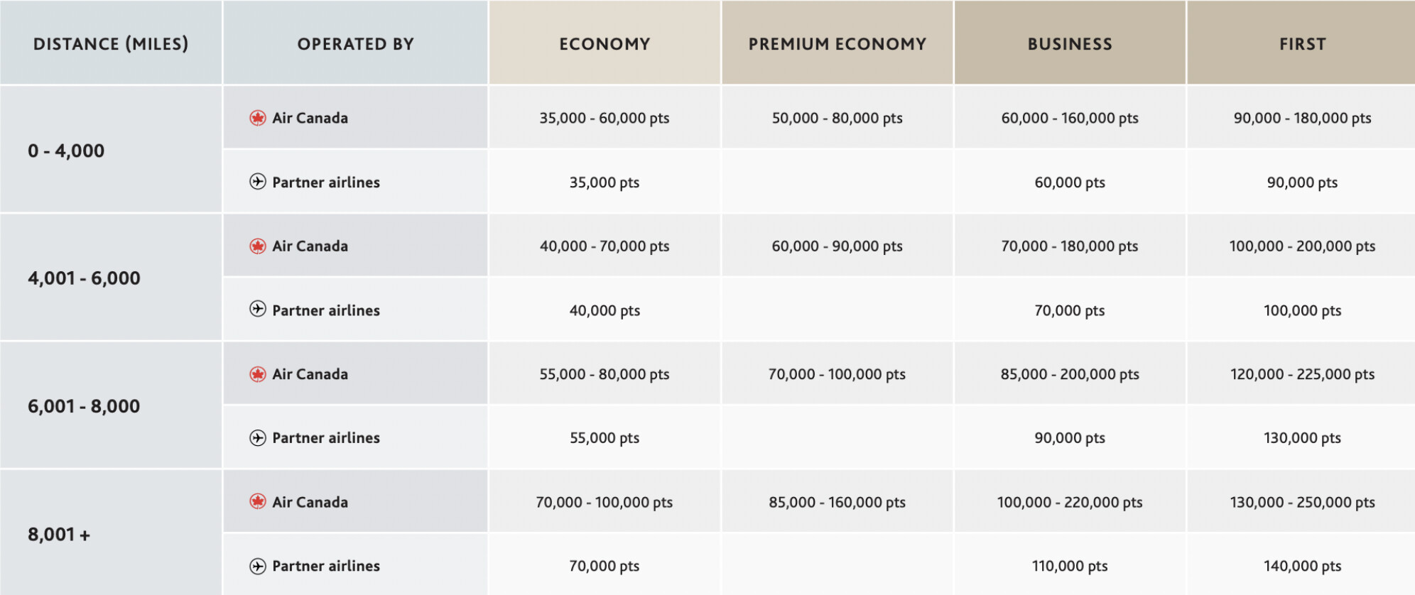This screenshot has width=1415, height=595.
Task: Click the 35,000 - 60,000 pts economy cell
Action: pos(605,118)
